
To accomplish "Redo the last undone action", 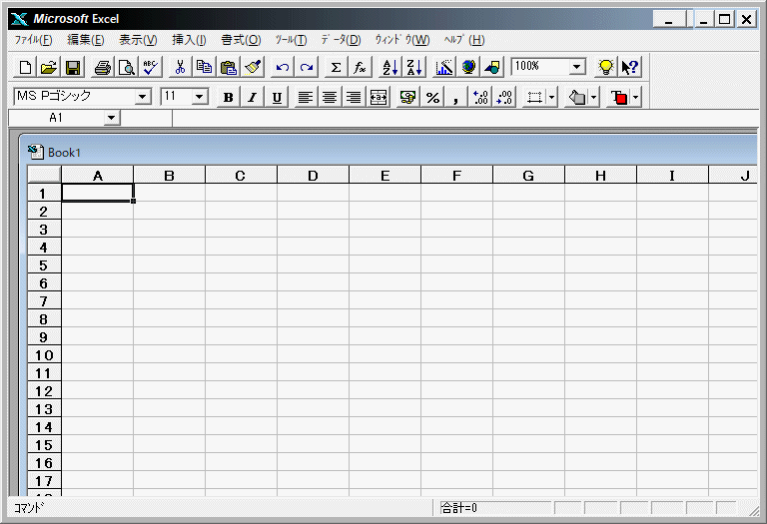I will click(x=307, y=67).
